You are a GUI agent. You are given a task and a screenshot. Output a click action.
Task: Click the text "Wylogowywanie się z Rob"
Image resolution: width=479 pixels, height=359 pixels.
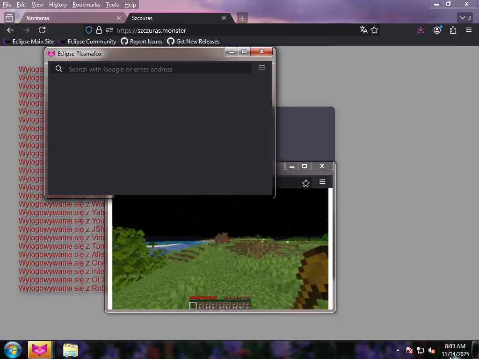click(61, 288)
